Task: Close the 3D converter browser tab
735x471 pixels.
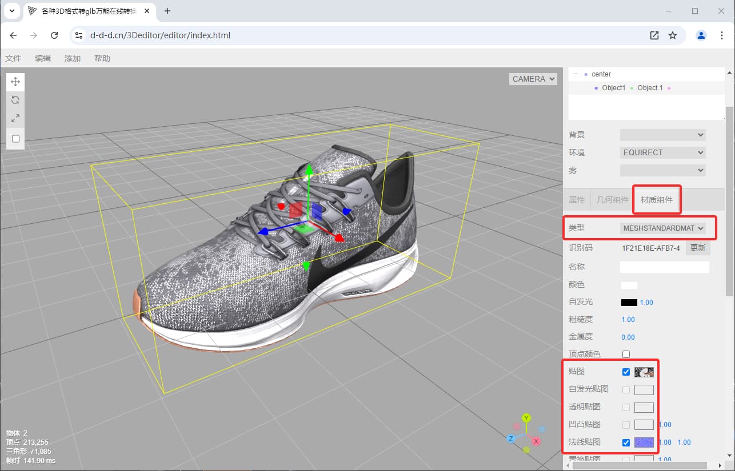Action: [x=146, y=11]
